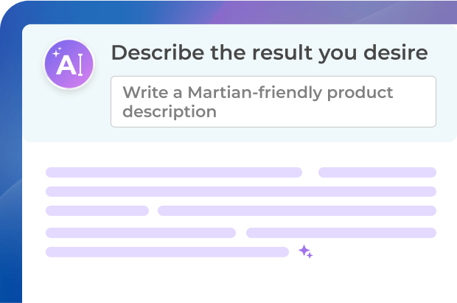Click the last generated text line beside sparkle
Screen dimensions: 457x303
click(167, 252)
